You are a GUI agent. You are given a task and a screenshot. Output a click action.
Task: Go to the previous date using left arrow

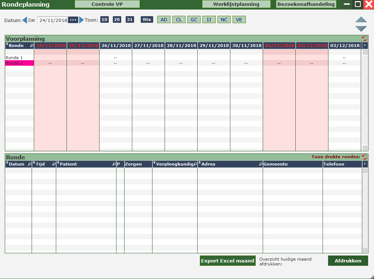coord(25,20)
